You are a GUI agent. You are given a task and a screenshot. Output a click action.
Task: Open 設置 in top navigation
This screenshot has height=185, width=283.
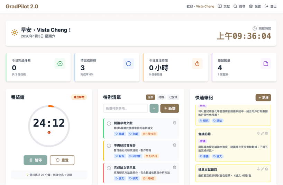coord(255,6)
